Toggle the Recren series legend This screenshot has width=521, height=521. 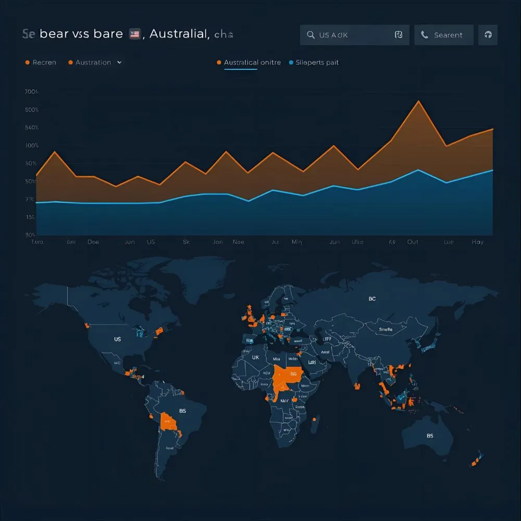pos(44,63)
